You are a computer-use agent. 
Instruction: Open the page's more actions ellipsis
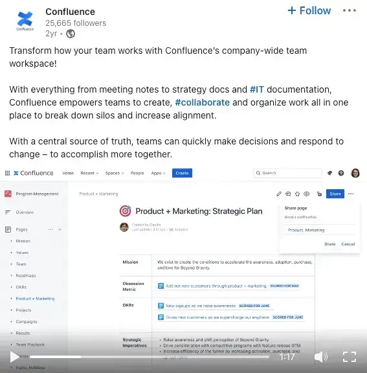click(x=351, y=194)
